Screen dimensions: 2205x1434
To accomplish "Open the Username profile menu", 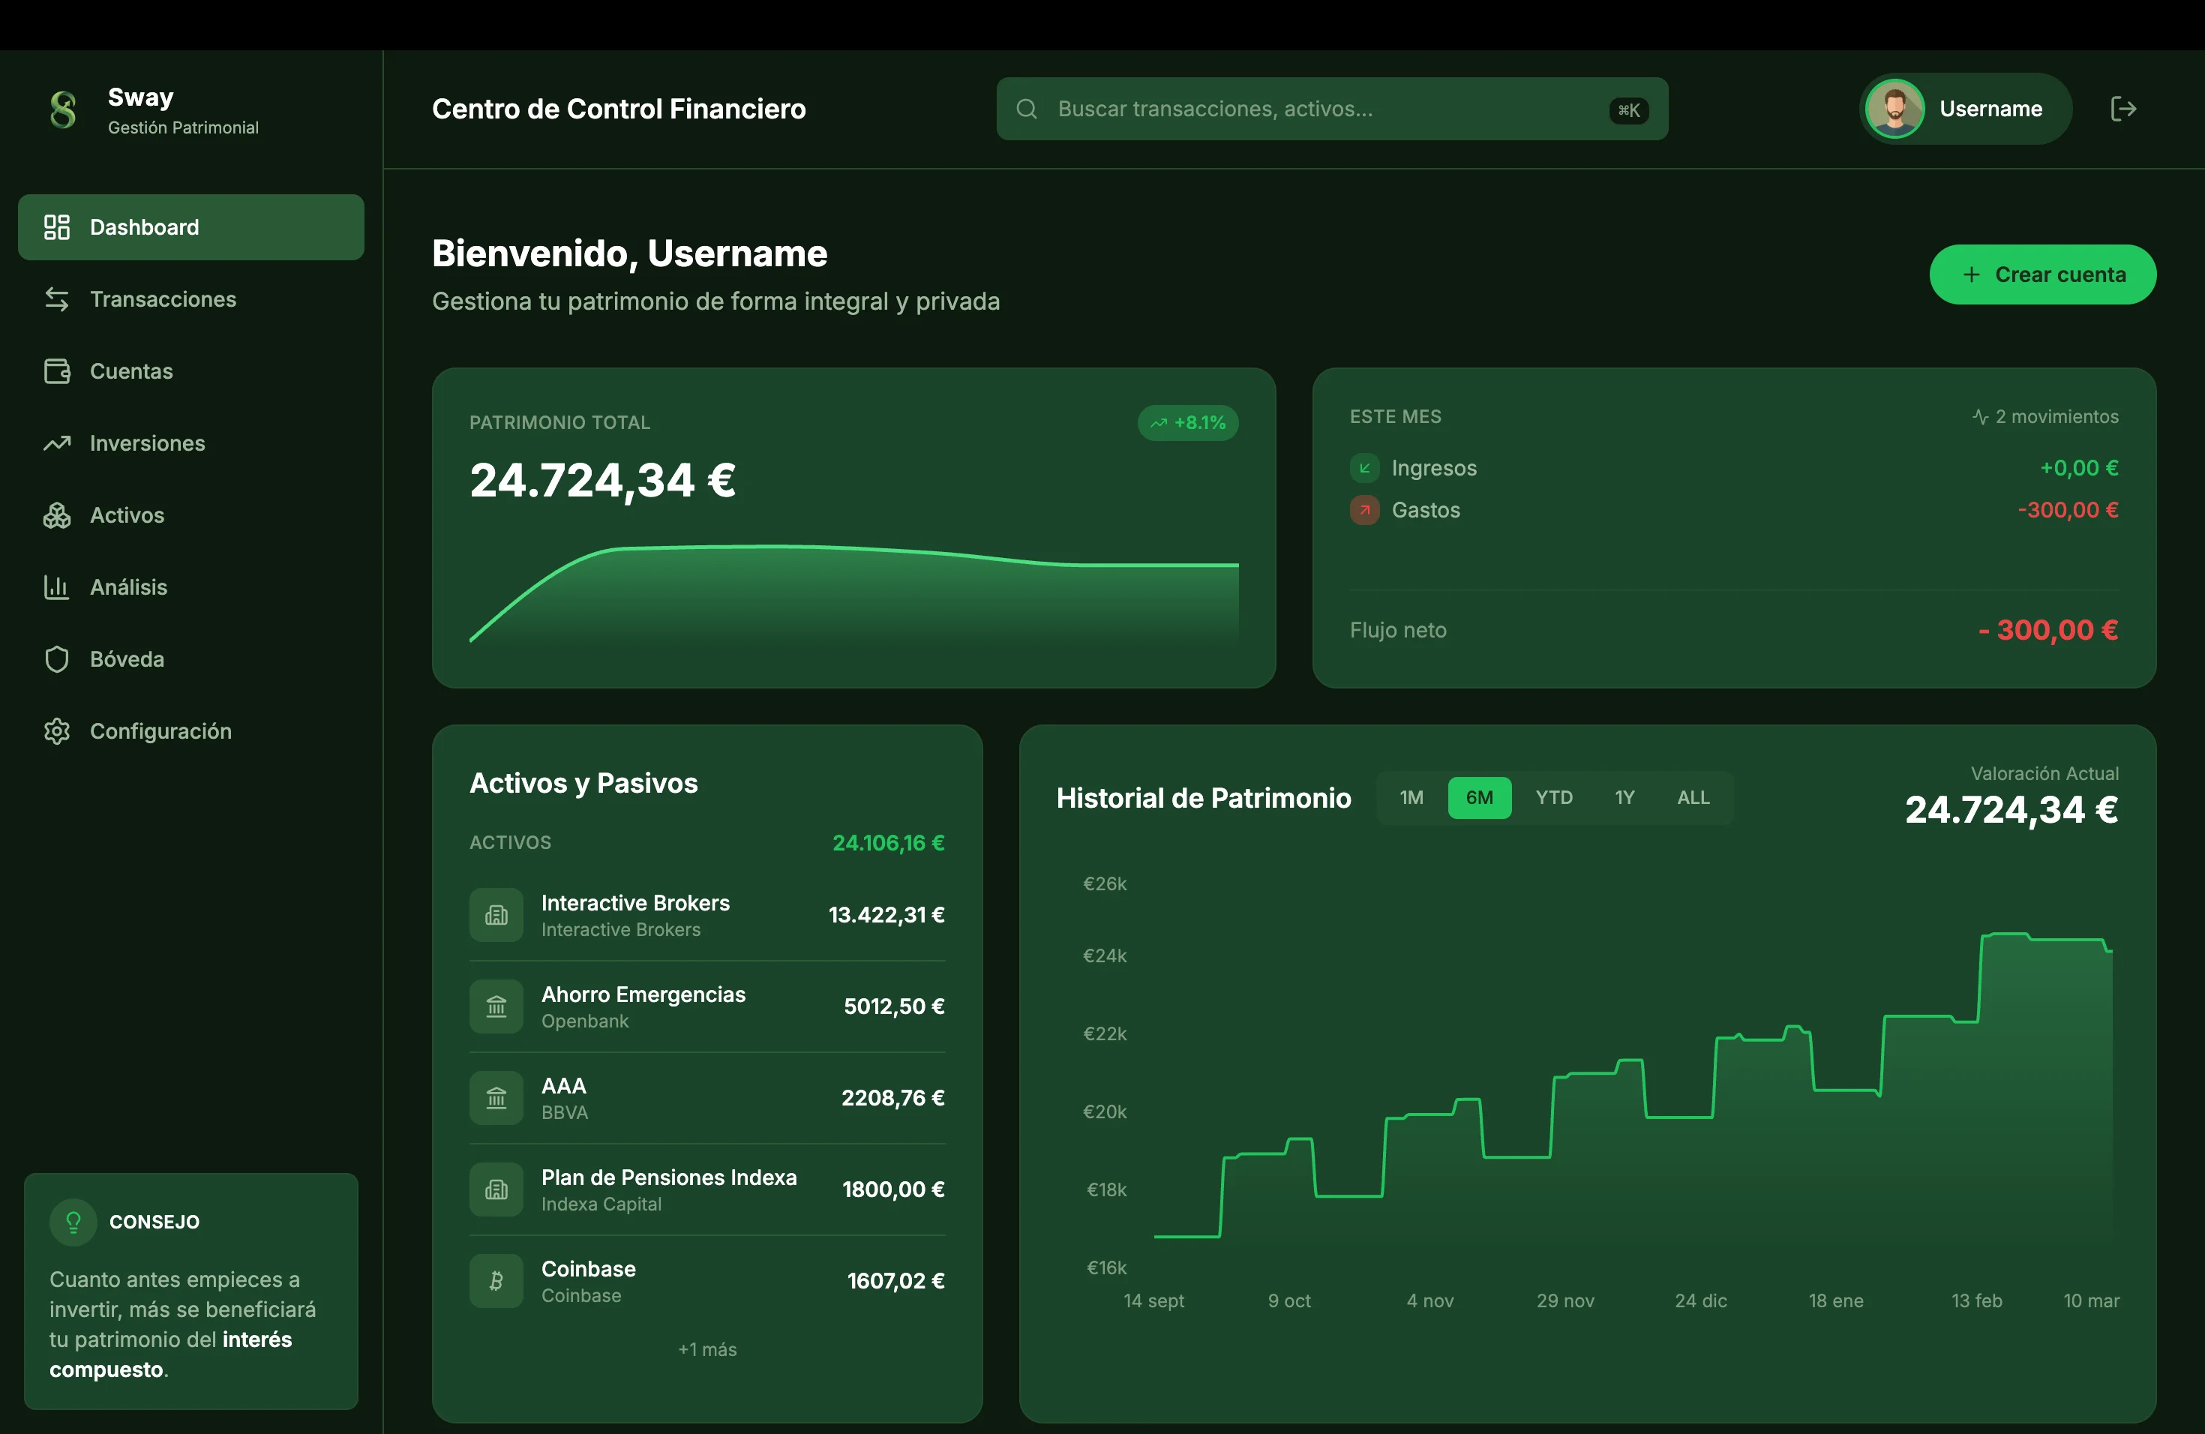I will [1965, 109].
